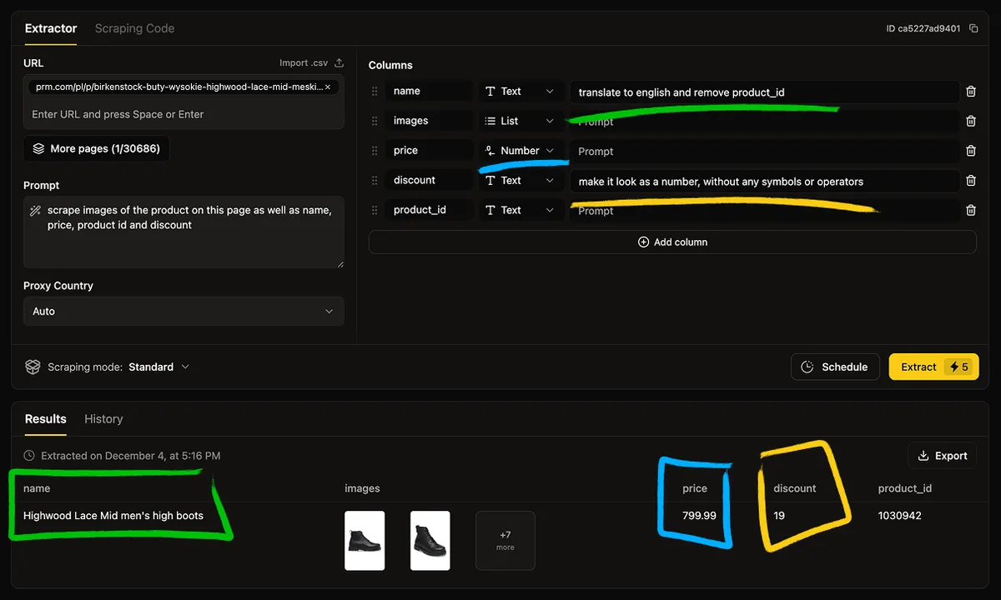
Task: Switch to the Scraping Code tab
Action: coord(134,28)
